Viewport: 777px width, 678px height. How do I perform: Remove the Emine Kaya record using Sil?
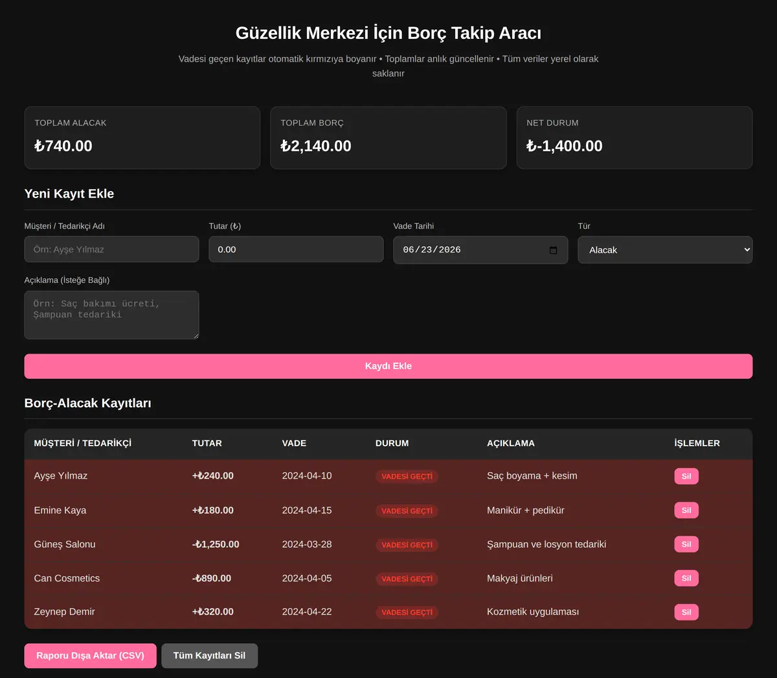[x=686, y=510]
